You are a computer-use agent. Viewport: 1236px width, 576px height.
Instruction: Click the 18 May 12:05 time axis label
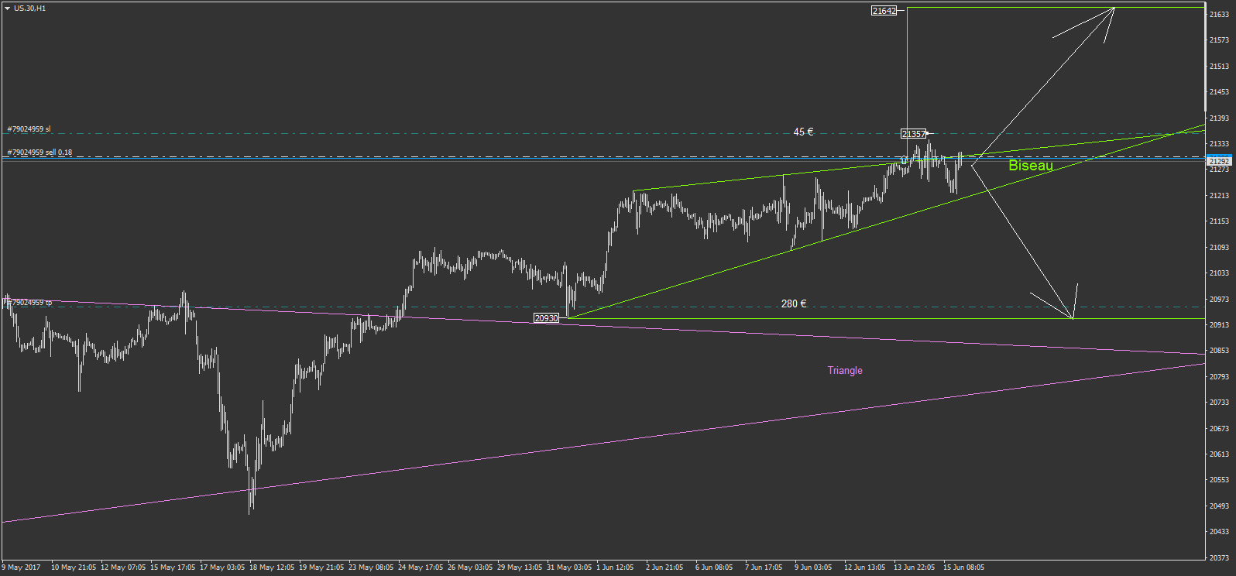point(272,567)
